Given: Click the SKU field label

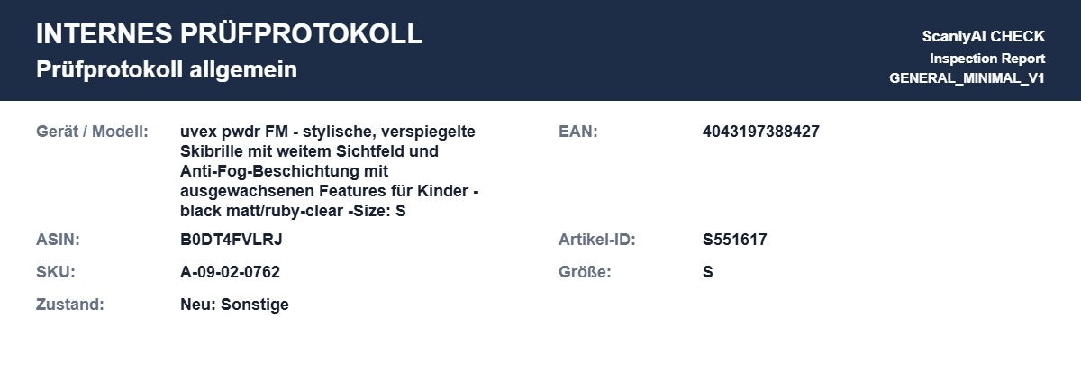Looking at the screenshot, I should (x=56, y=272).
